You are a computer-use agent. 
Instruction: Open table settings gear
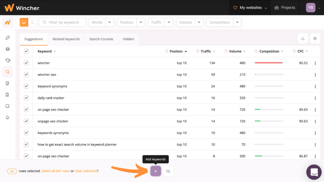315,38
